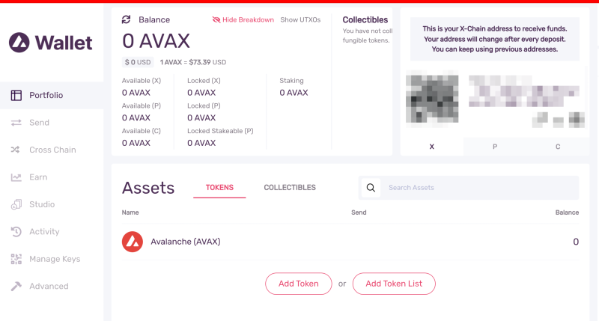Screen dimensions: 599x321
Task: Click the QR code address thumbnail
Action: [432, 100]
